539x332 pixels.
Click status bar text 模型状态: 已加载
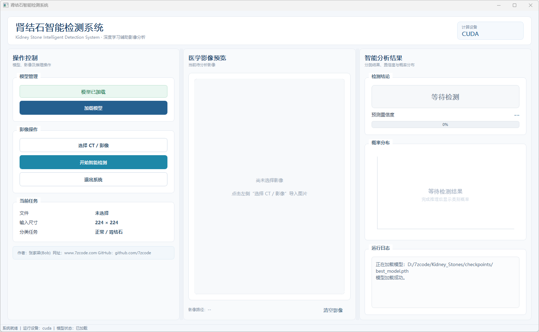click(x=72, y=328)
